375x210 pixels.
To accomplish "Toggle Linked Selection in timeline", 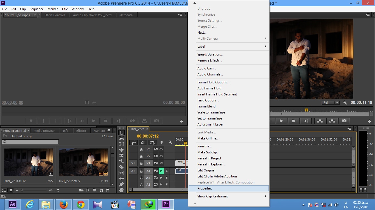I will point(152,142).
